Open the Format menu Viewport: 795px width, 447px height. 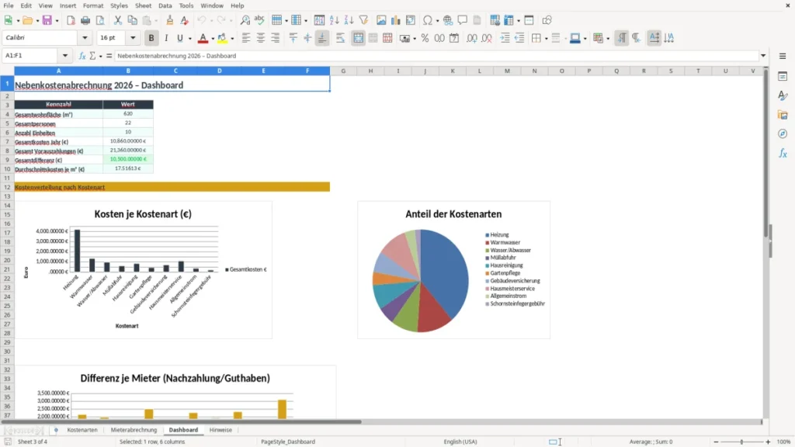93,5
